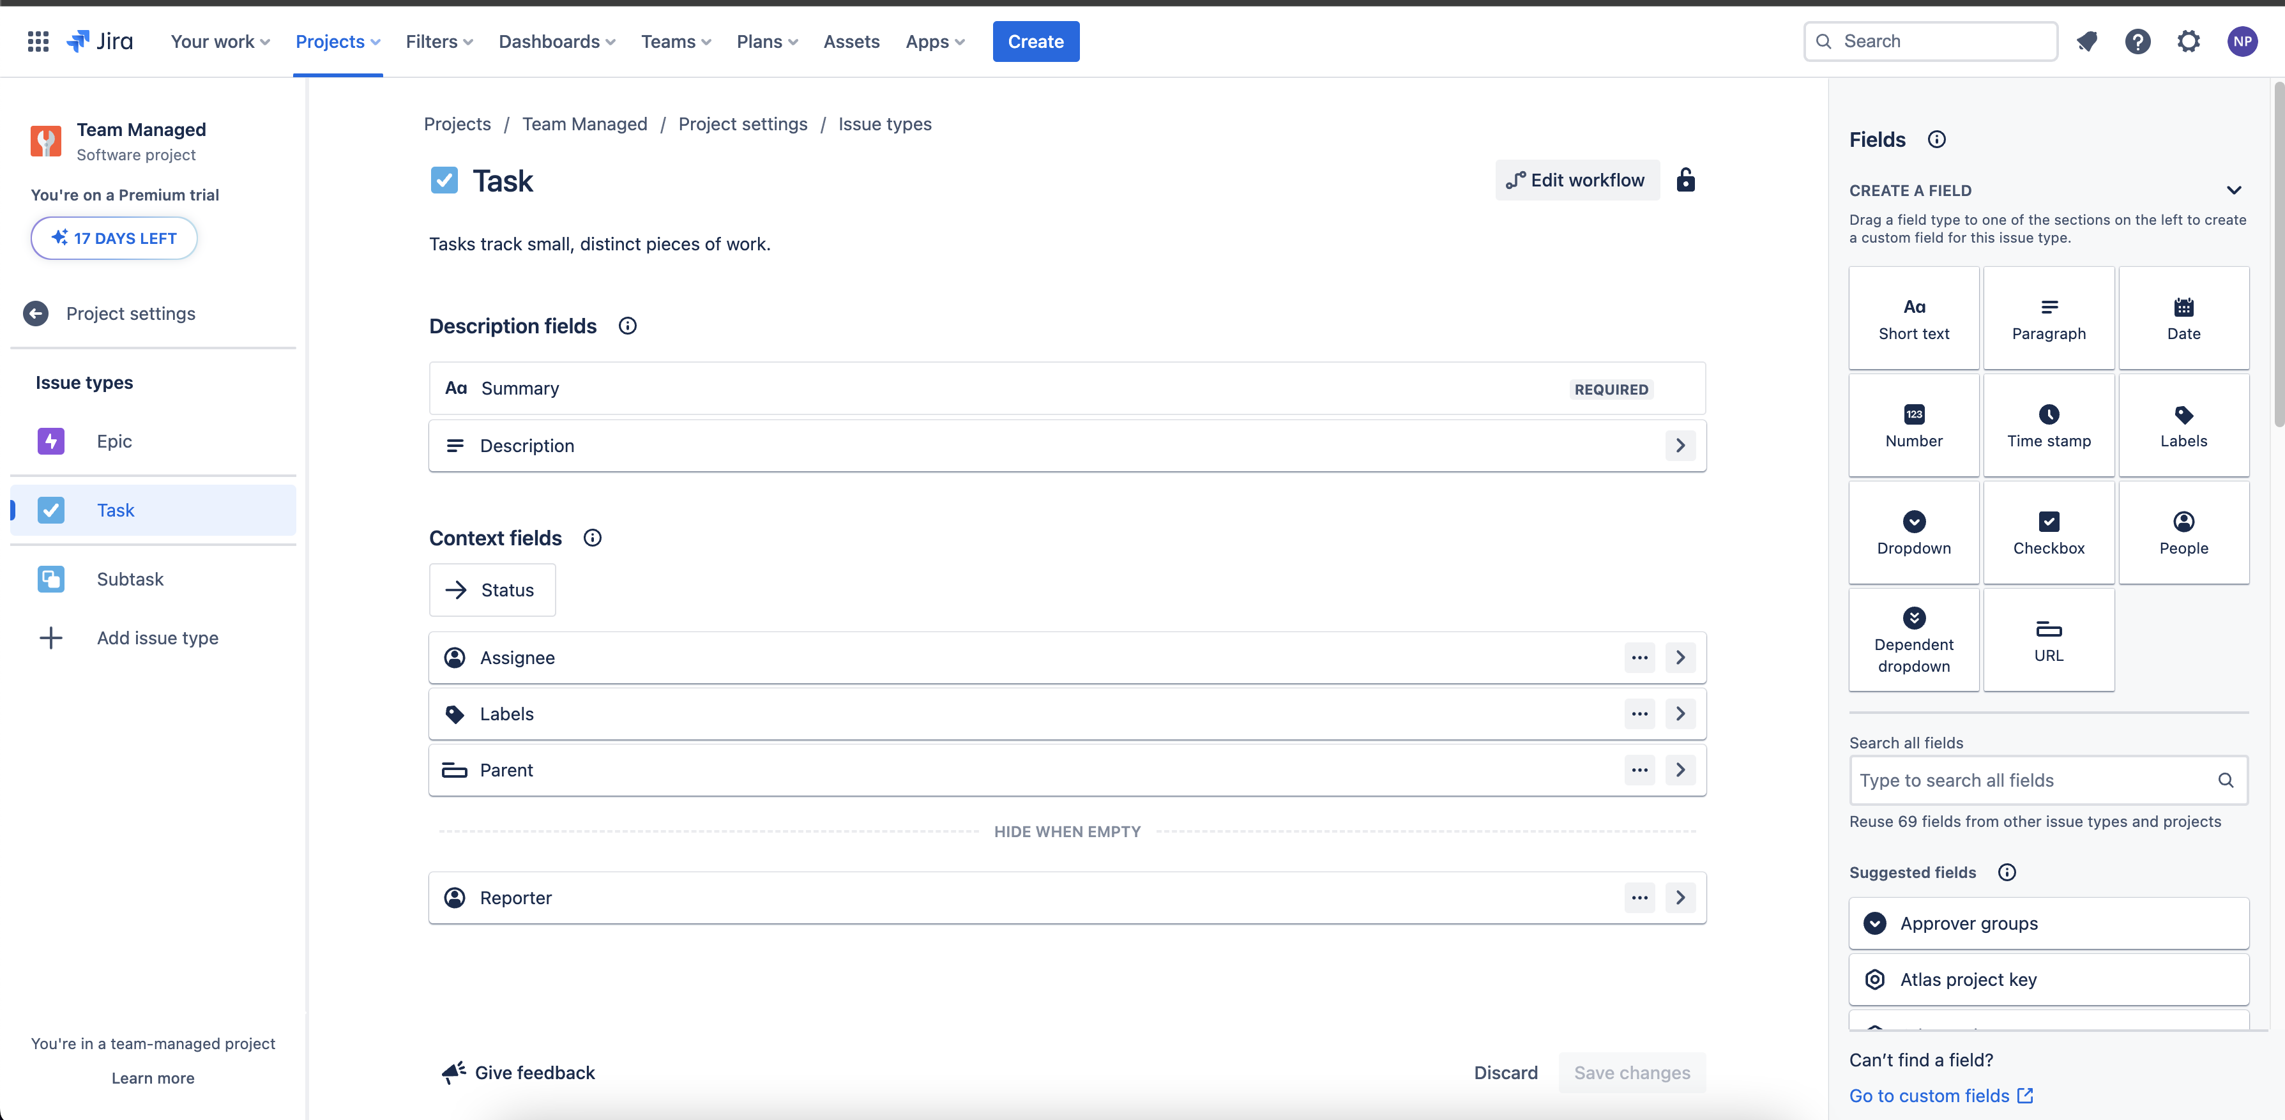Open the Projects menu
This screenshot has width=2285, height=1120.
pyautogui.click(x=337, y=41)
